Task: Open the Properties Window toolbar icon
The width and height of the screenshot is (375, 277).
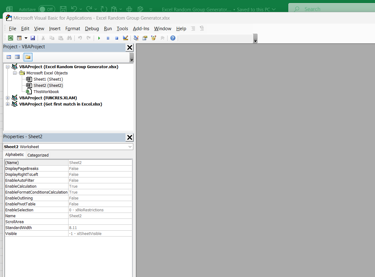Action: pos(145,38)
